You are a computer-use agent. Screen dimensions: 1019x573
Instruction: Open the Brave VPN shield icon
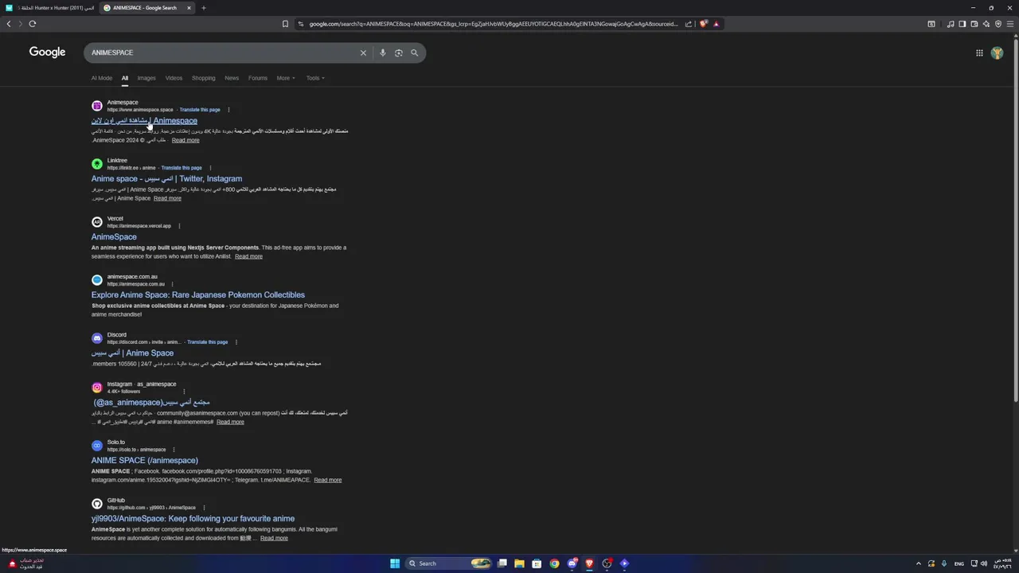tap(998, 24)
